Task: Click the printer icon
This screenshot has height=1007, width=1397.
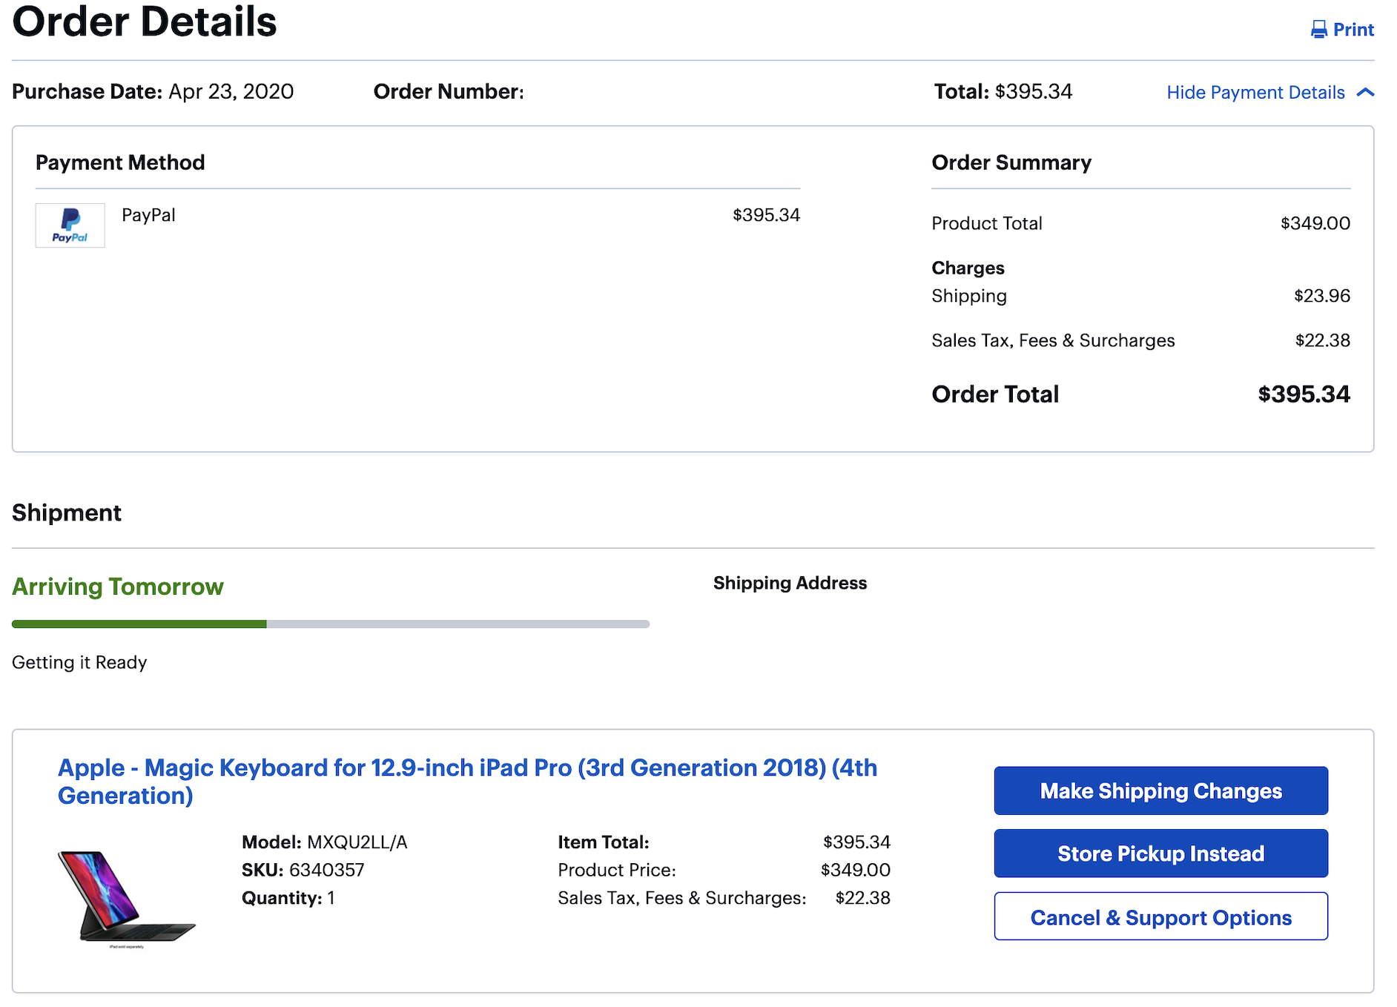Action: [1318, 30]
